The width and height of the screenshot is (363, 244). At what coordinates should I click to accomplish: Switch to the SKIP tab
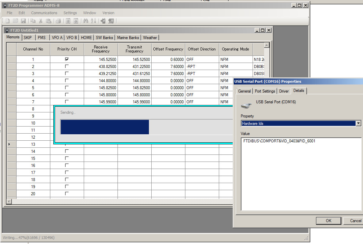coord(28,38)
